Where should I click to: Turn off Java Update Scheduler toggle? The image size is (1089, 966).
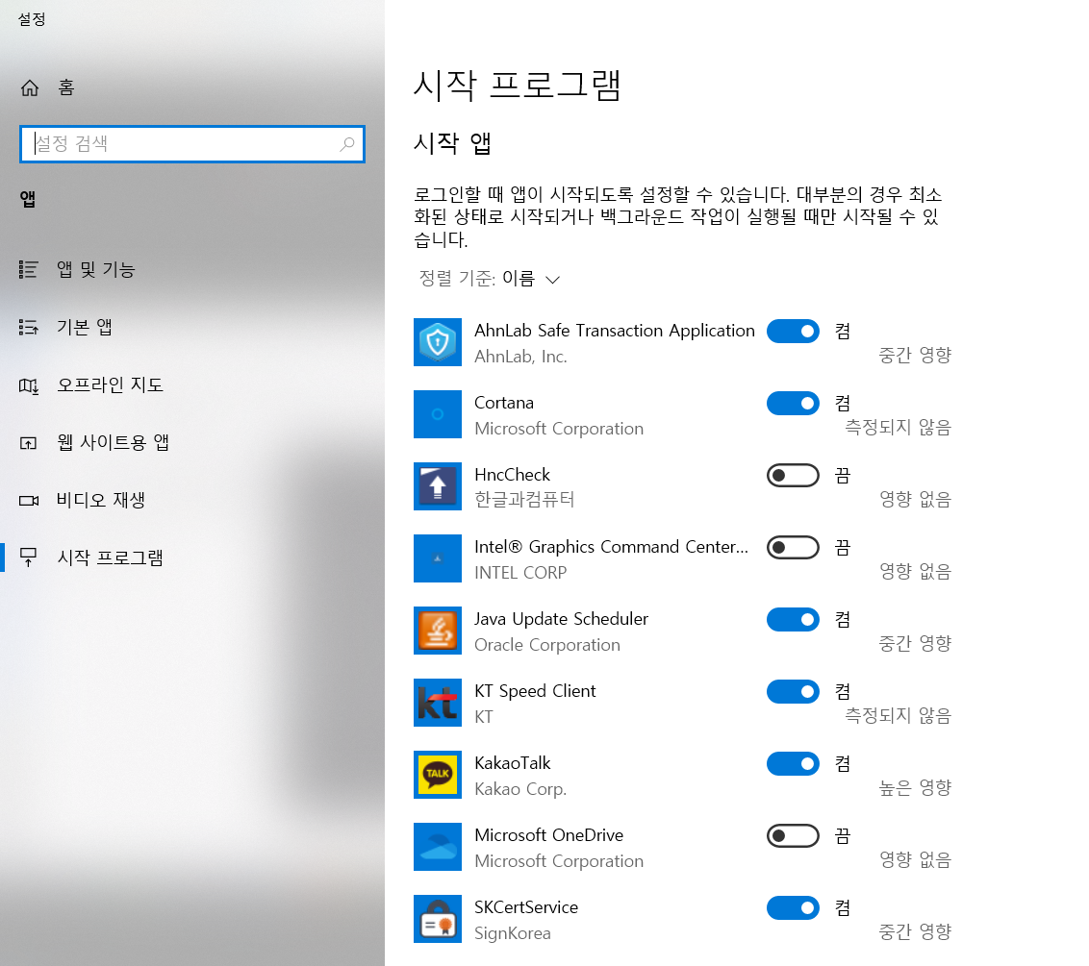pos(793,620)
